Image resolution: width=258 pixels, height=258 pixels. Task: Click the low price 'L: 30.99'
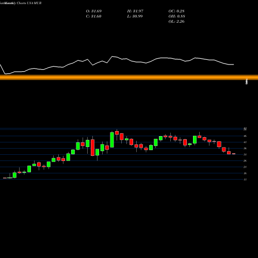(x=135, y=17)
